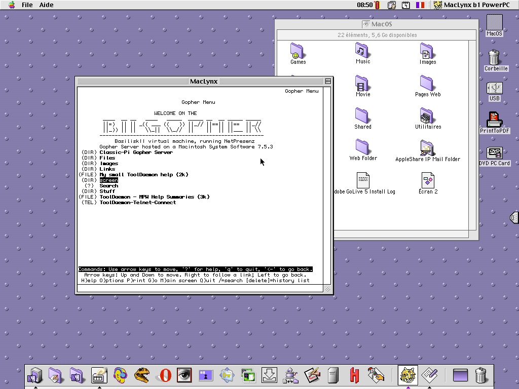This screenshot has width=519, height=389.
Task: Select the PrintToPDF desktop printer icon
Action: tap(495, 123)
